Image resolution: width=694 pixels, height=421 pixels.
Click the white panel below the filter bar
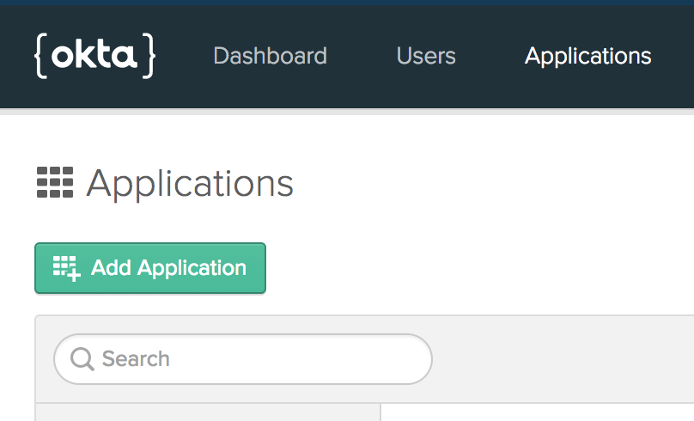click(538, 412)
